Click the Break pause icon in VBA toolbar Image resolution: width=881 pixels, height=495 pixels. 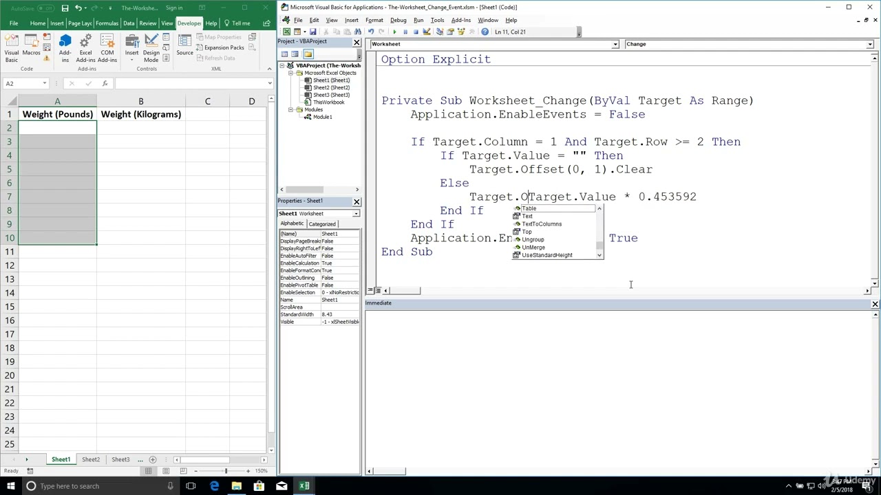[x=405, y=32]
